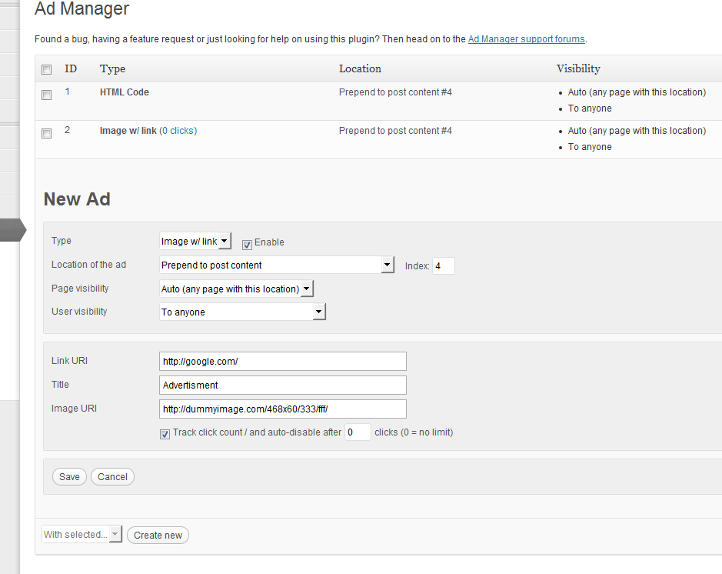Focus the Title text field
The height and width of the screenshot is (574, 722).
[x=282, y=385]
